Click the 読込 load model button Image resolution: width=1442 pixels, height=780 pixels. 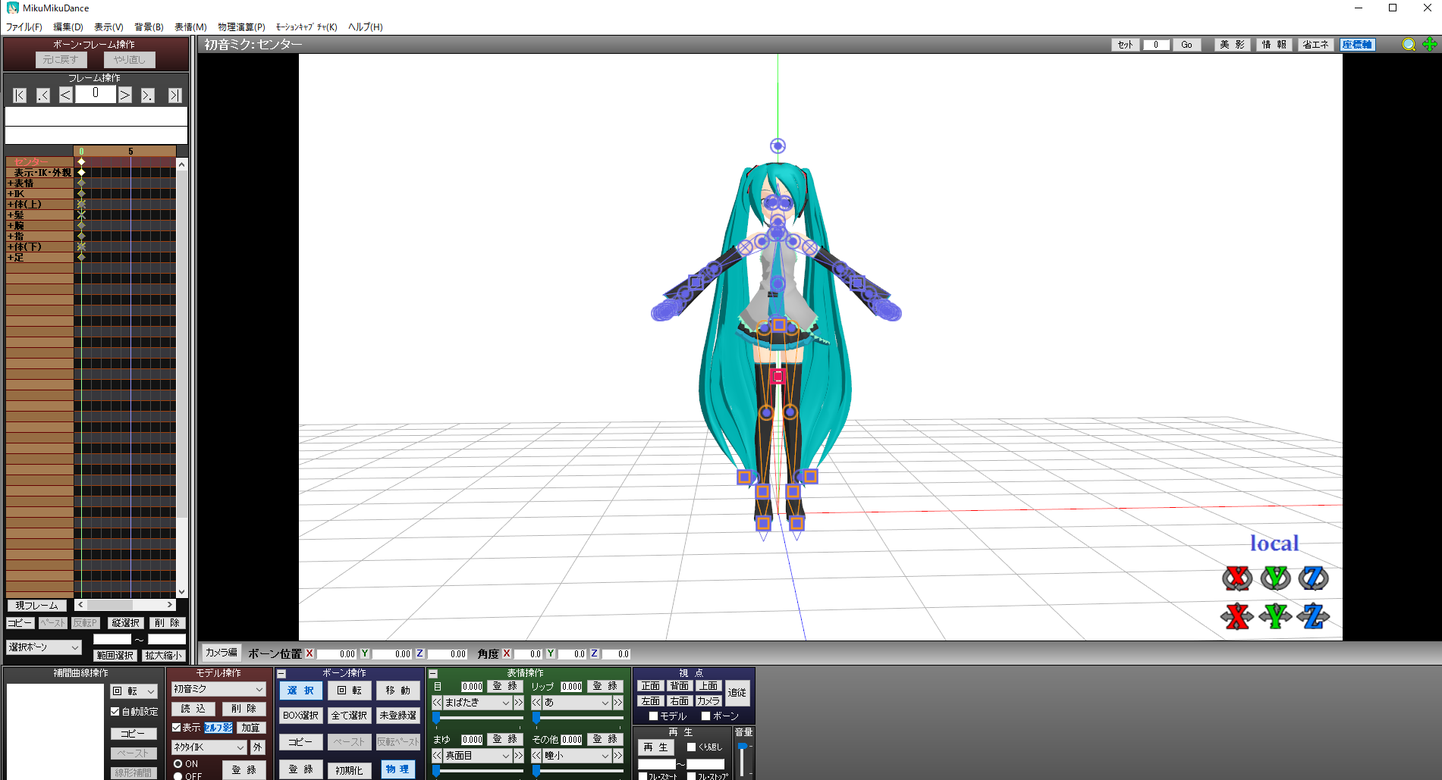coord(193,709)
